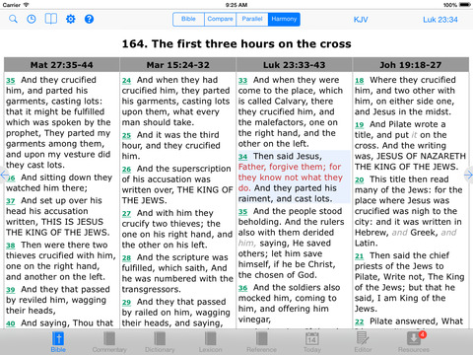
Task: Open the Reference tab
Action: 261,342
